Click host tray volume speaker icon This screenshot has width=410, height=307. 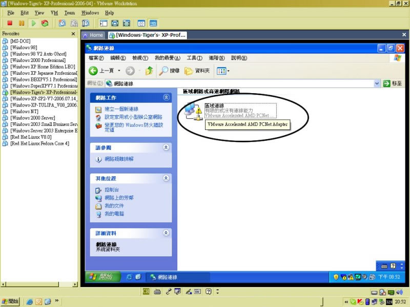[x=400, y=292]
